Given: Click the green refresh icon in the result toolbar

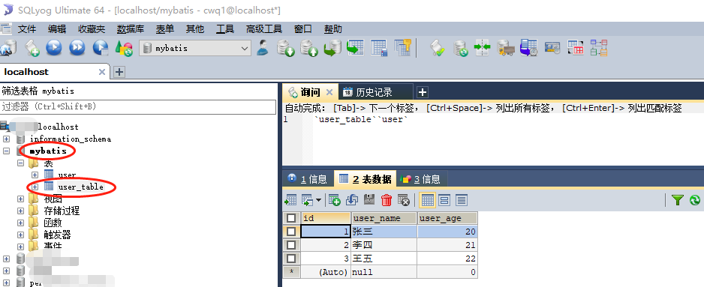Looking at the screenshot, I should 695,200.
